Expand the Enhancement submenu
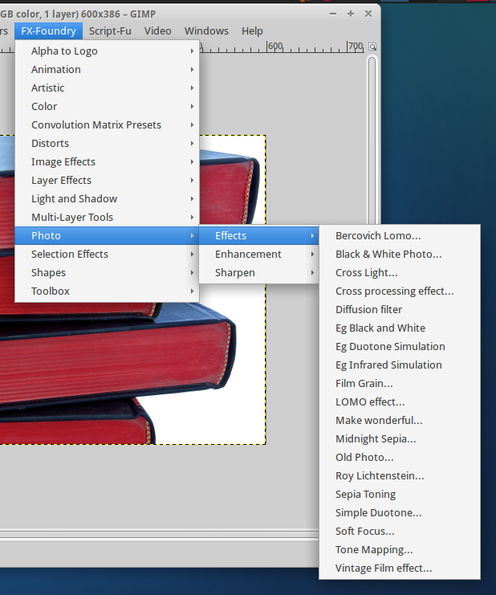Image resolution: width=496 pixels, height=595 pixels. tap(248, 254)
